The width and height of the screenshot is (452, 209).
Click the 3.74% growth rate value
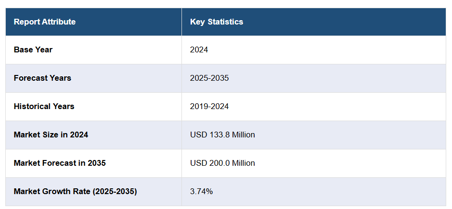point(201,191)
